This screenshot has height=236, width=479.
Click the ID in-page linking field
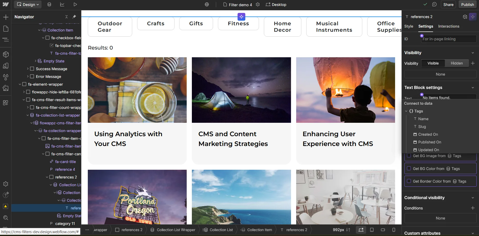[x=449, y=39]
